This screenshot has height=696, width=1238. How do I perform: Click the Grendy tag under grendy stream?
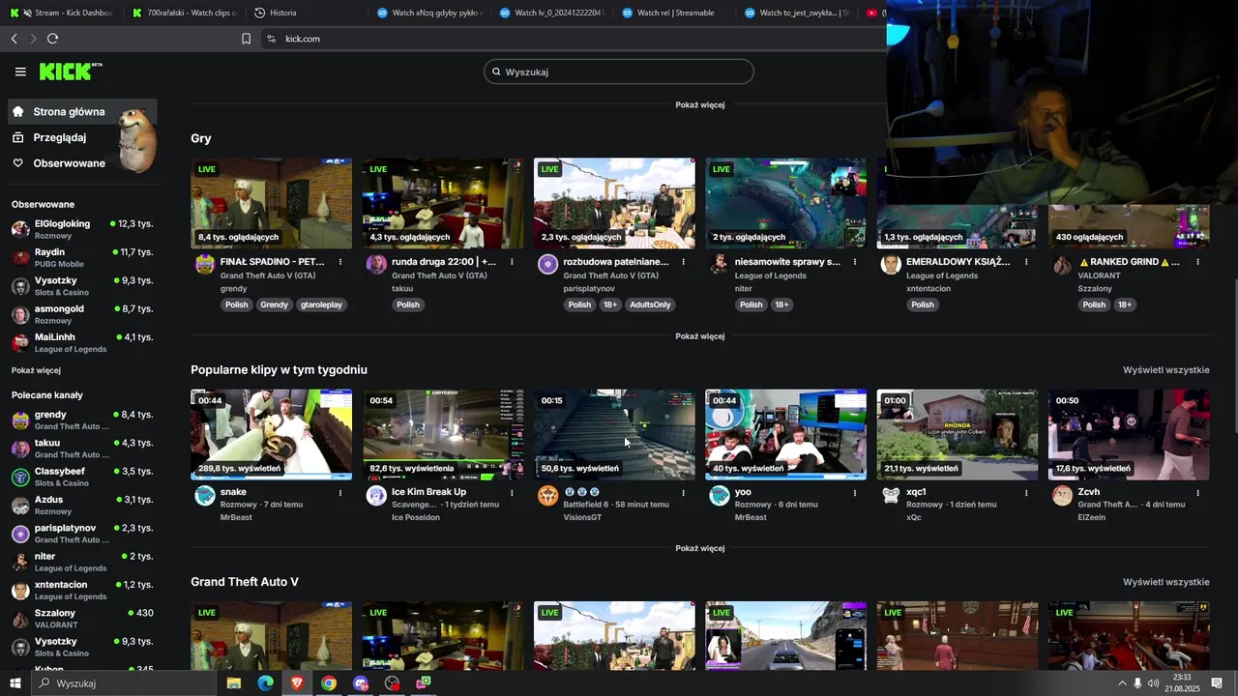click(x=274, y=304)
